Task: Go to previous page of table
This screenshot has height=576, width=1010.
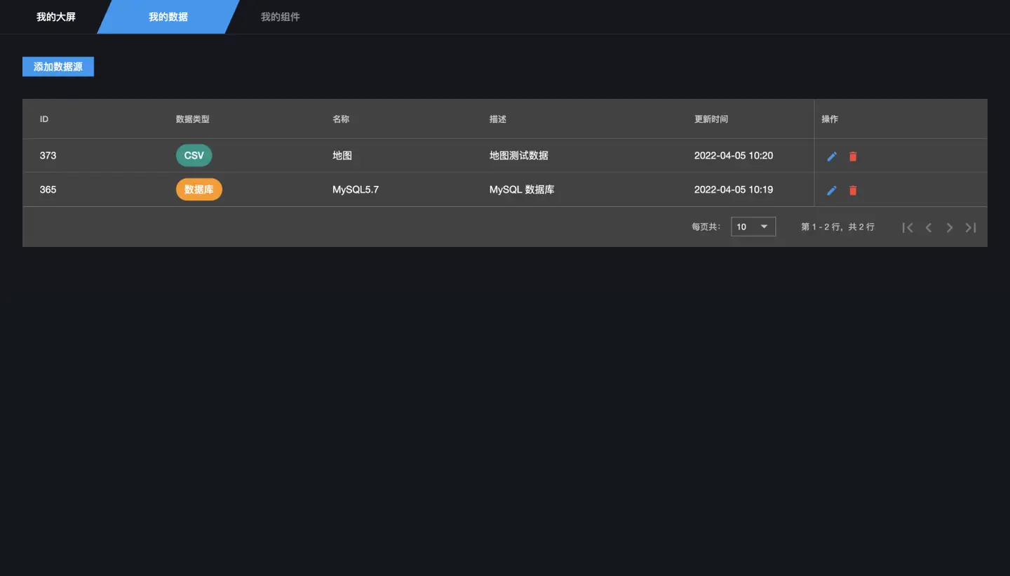Action: [929, 227]
